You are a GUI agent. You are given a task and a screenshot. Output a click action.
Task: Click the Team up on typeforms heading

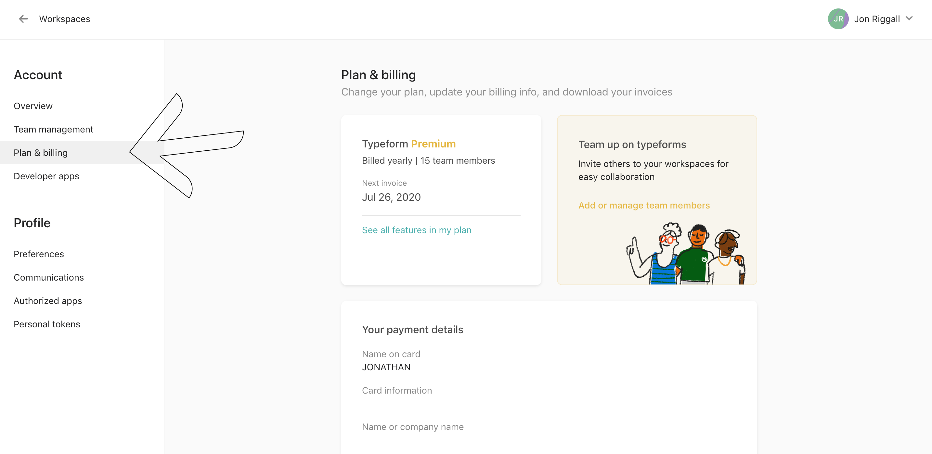click(632, 145)
